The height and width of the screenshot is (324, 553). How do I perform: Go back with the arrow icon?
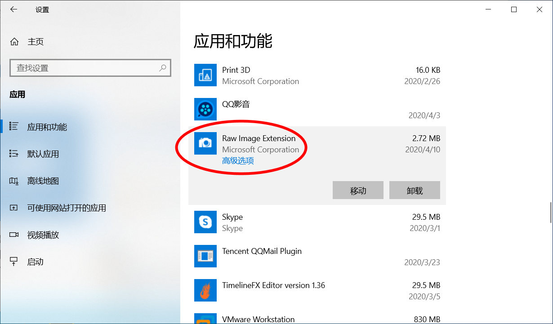13,9
